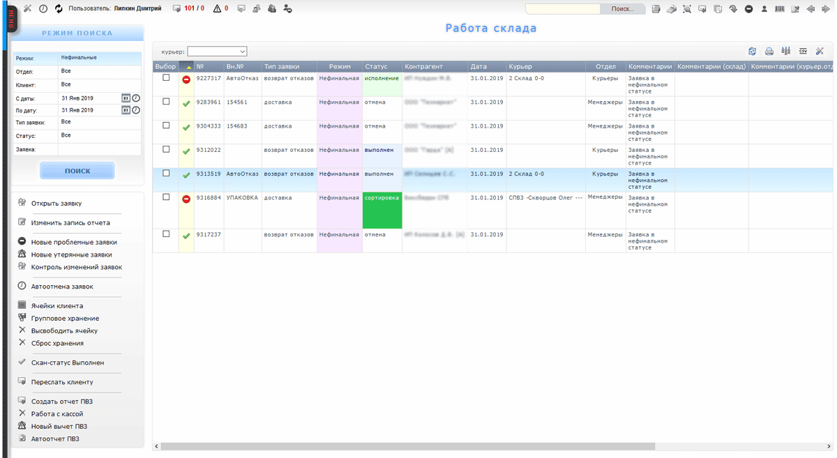The height and width of the screenshot is (458, 837).
Task: Check the box for order 9227317
Action: click(x=166, y=78)
